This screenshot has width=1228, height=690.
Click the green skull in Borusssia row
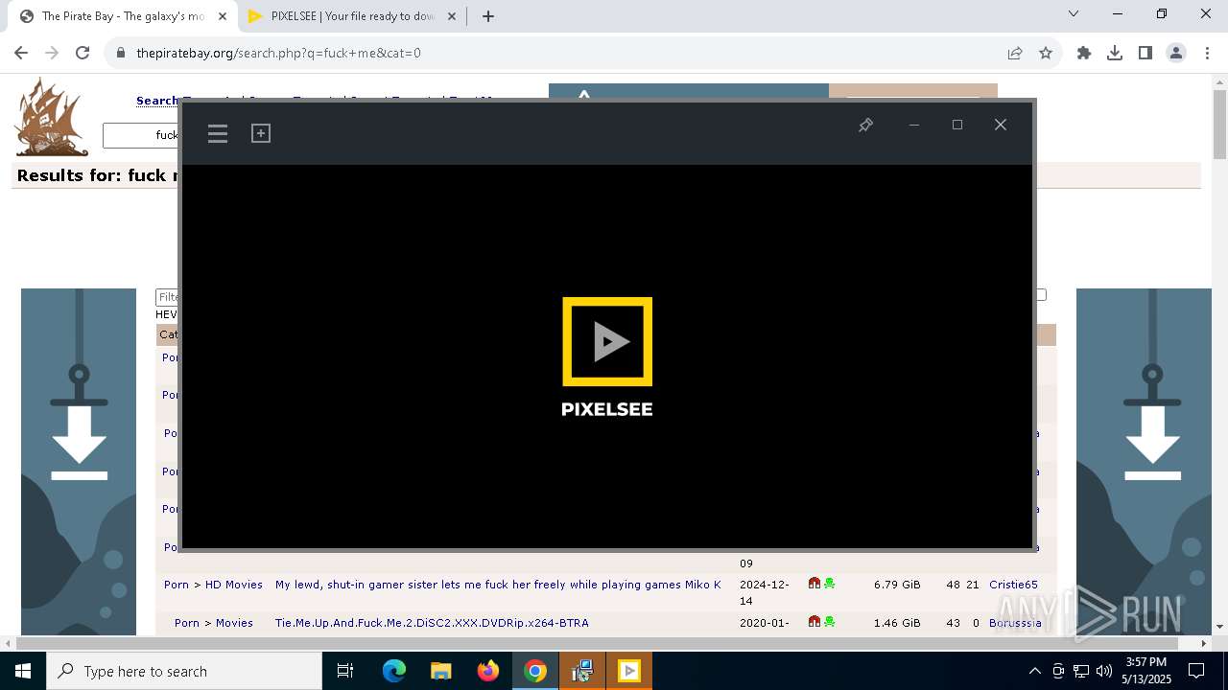(829, 622)
